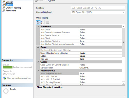Switch property grid to Categorized view

pyautogui.click(x=38, y=22)
